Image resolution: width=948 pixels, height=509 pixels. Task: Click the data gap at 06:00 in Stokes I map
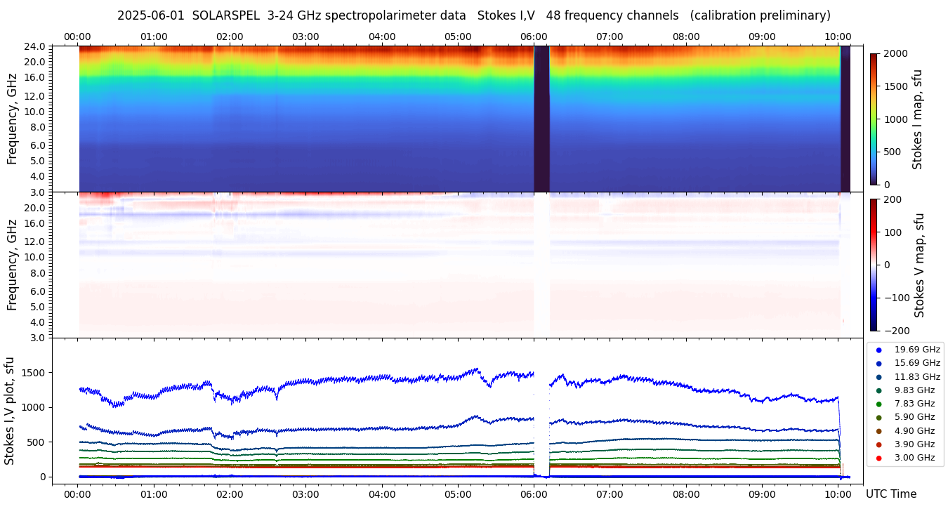click(x=541, y=119)
